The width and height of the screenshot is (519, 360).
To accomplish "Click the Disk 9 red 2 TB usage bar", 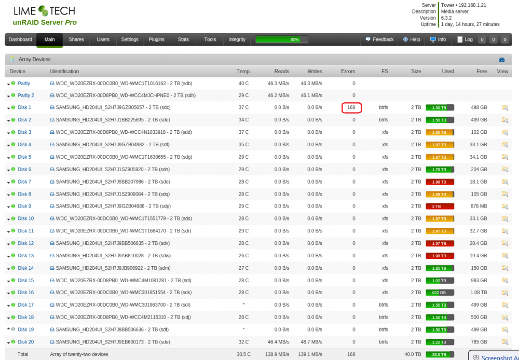I will 440,206.
